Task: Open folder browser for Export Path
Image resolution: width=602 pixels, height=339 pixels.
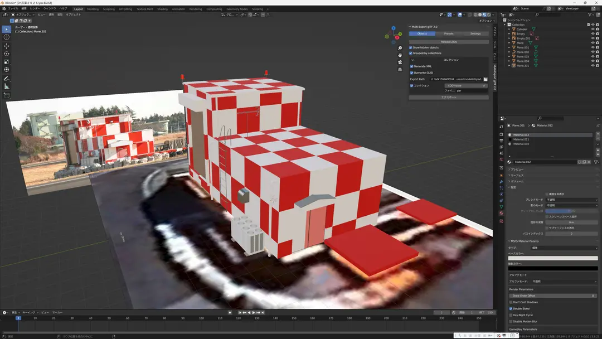Action: (486, 79)
